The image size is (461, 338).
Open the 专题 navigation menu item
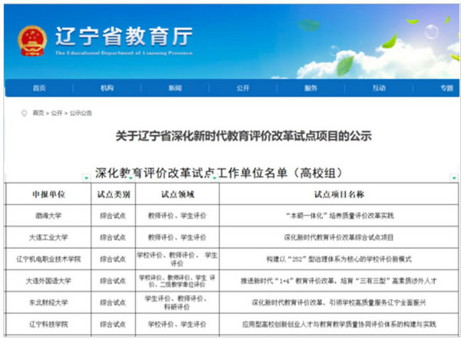pos(446,88)
